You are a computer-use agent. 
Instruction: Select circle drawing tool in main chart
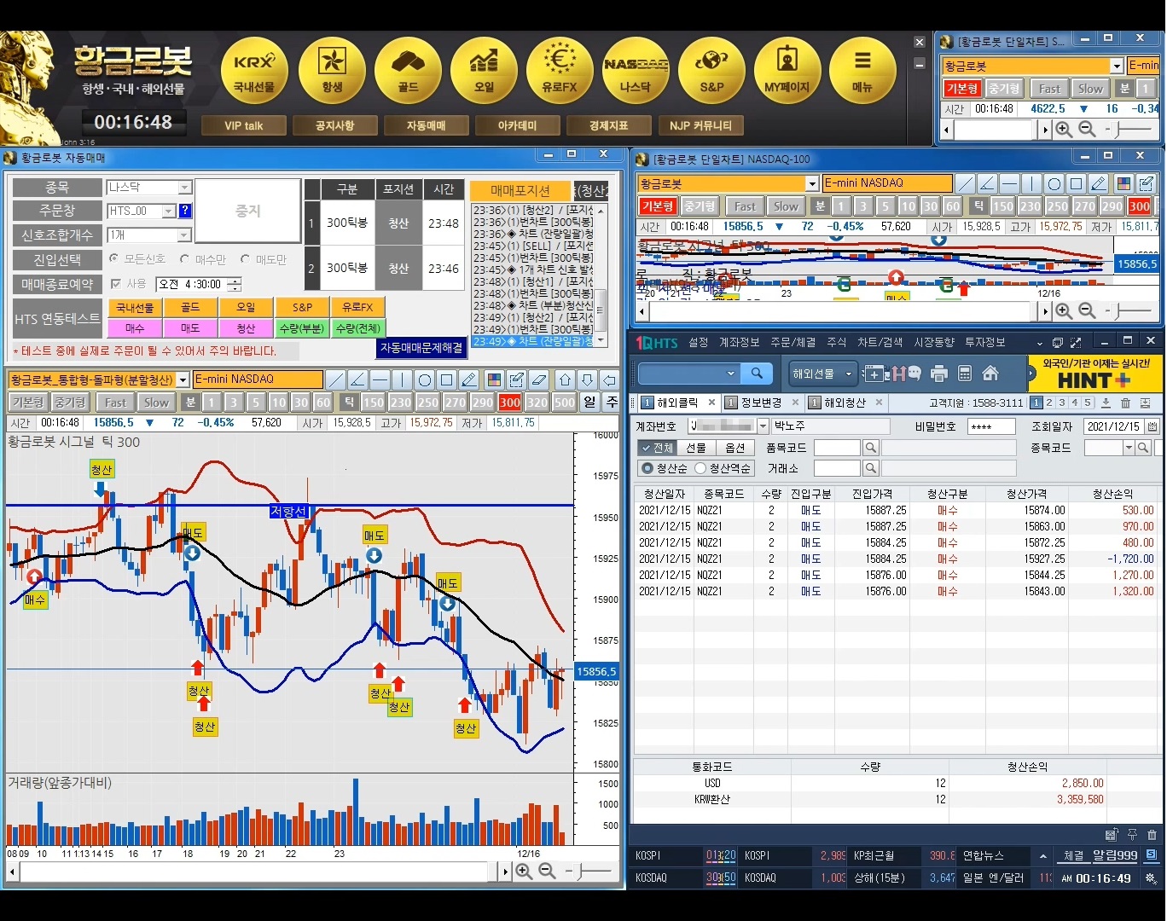tap(425, 379)
